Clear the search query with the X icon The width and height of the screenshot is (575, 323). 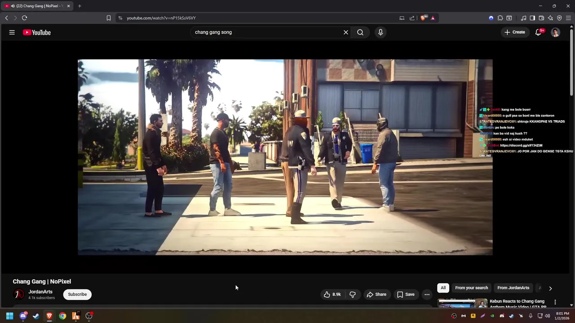pos(346,32)
